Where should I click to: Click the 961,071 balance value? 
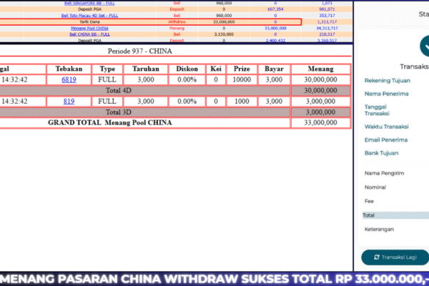[x=327, y=9]
